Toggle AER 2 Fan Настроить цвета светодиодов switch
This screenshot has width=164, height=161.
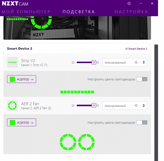pos(142,122)
